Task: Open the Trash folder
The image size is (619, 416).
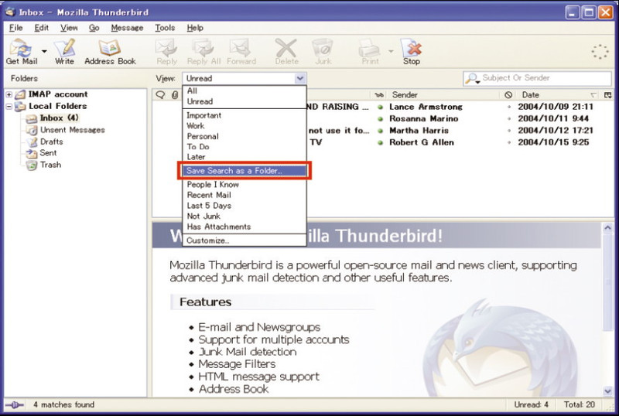Action: 50,165
